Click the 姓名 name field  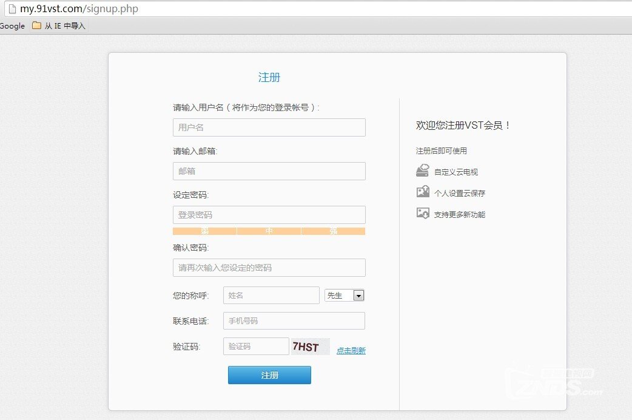pos(271,296)
